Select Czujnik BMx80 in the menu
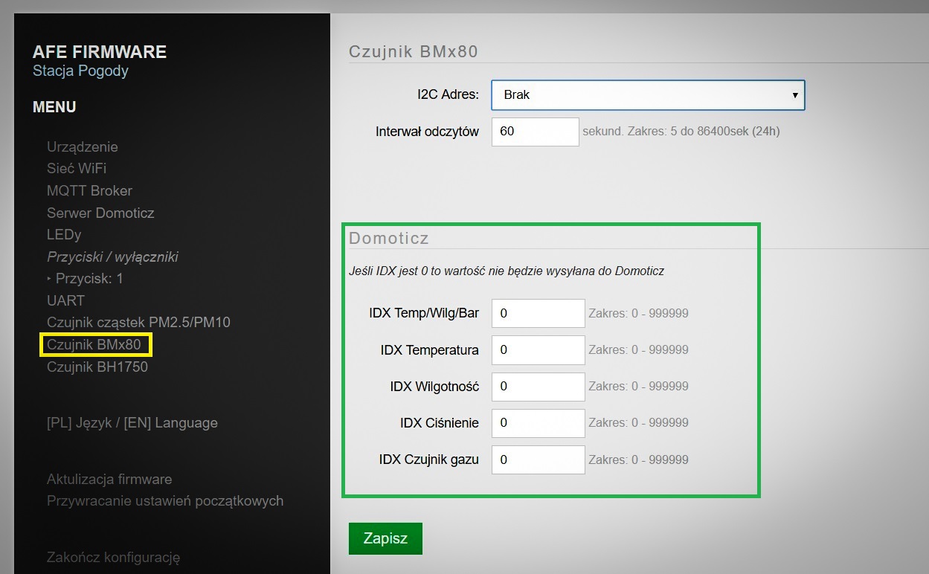Screen dimensions: 929x574 (94, 345)
